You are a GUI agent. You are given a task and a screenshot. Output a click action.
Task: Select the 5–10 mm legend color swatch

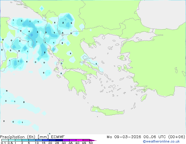(x=32, y=140)
